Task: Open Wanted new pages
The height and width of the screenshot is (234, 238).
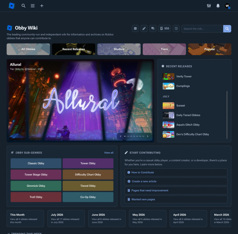Action: (x=176, y=199)
